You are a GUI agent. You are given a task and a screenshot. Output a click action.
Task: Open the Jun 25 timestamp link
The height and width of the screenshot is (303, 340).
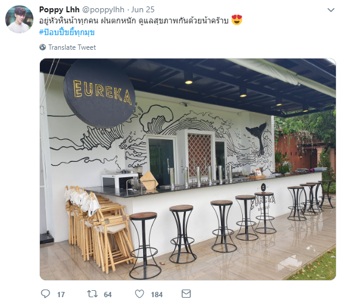tap(142, 9)
